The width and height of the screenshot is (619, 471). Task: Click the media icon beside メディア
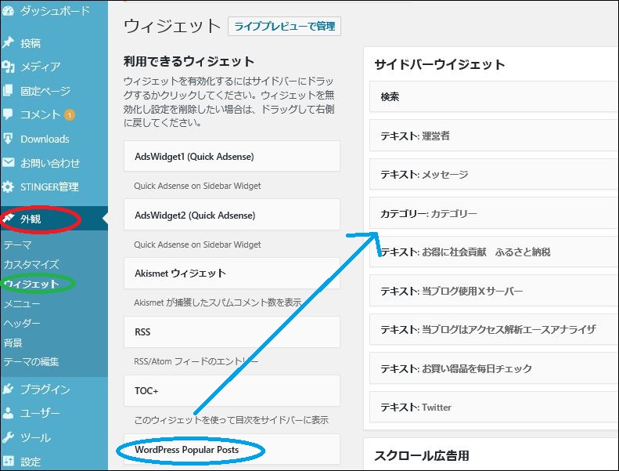point(8,67)
